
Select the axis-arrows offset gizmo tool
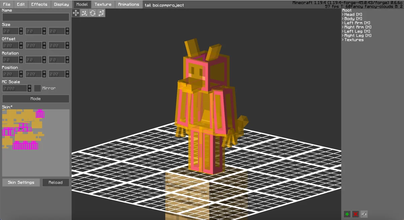(84, 13)
